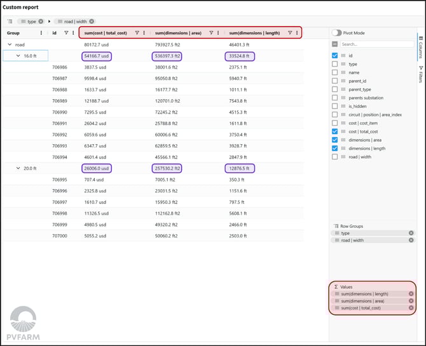Viewport: 426px width, 346px height.
Task: Collapse the 20.0 ft group
Action: [18, 168]
